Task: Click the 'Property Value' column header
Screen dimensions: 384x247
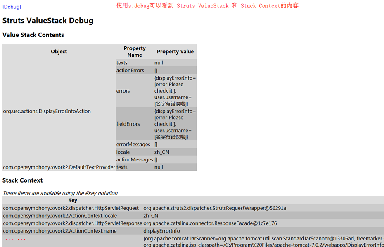Action: [175, 52]
